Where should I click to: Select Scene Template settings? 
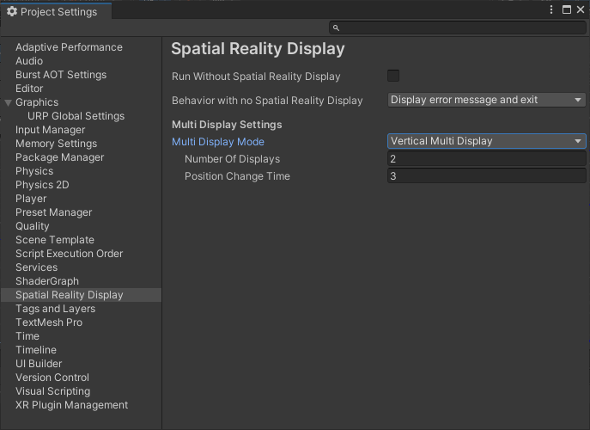[55, 240]
